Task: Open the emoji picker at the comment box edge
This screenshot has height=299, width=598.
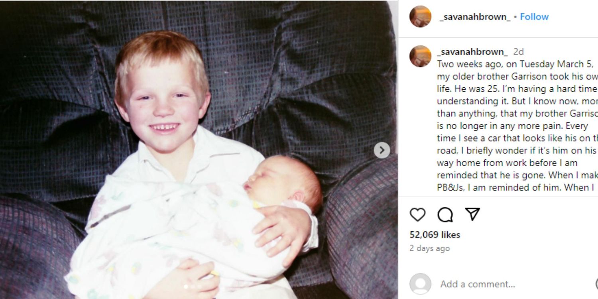Action: click(x=596, y=284)
